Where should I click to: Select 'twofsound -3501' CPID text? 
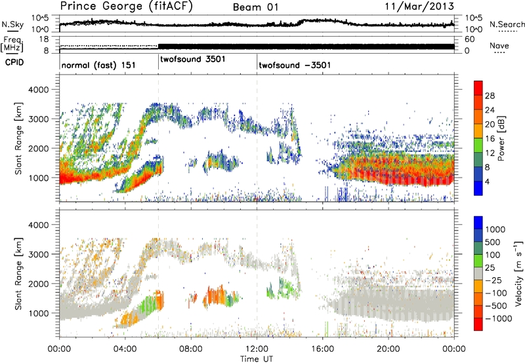(x=295, y=65)
